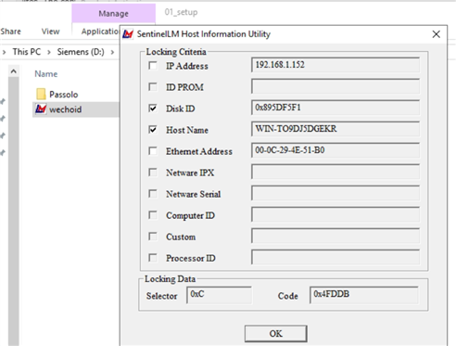Click the OK button
The width and height of the screenshot is (456, 346).
[275, 333]
